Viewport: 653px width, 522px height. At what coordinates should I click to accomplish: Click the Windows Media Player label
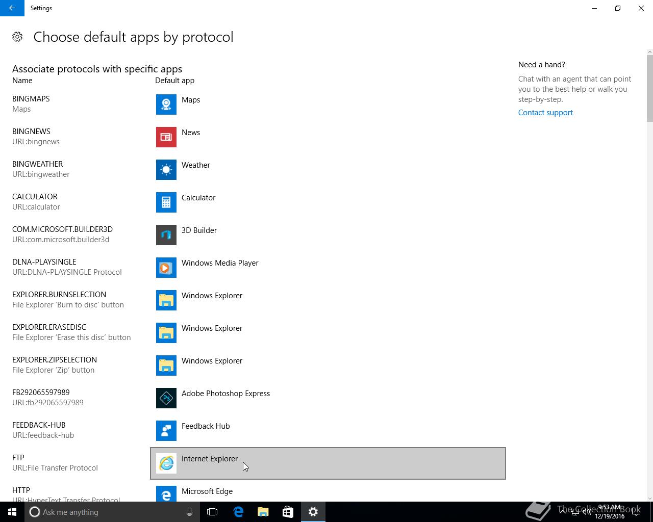click(x=220, y=263)
